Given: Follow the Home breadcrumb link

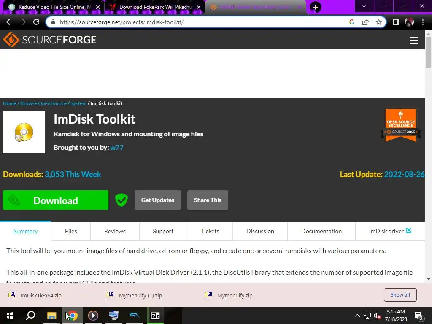Looking at the screenshot, I should [10, 103].
